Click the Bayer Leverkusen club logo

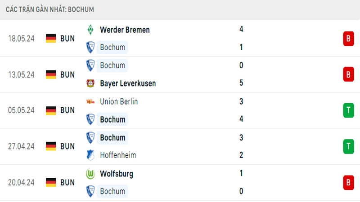(90, 83)
